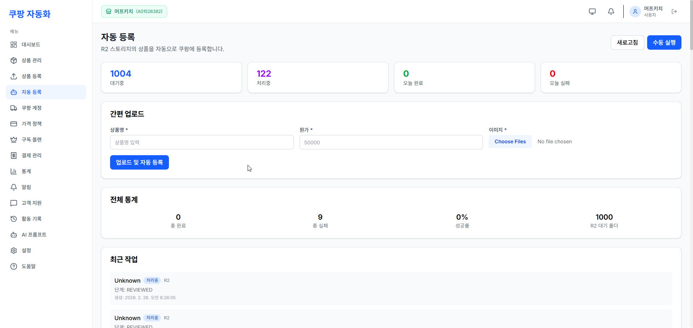Click the 상품 관리 box icon

14,60
